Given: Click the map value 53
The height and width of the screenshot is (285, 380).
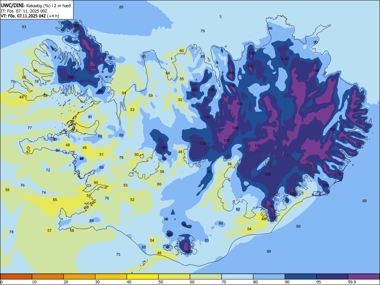Looking at the screenshot, I should coord(132,110).
